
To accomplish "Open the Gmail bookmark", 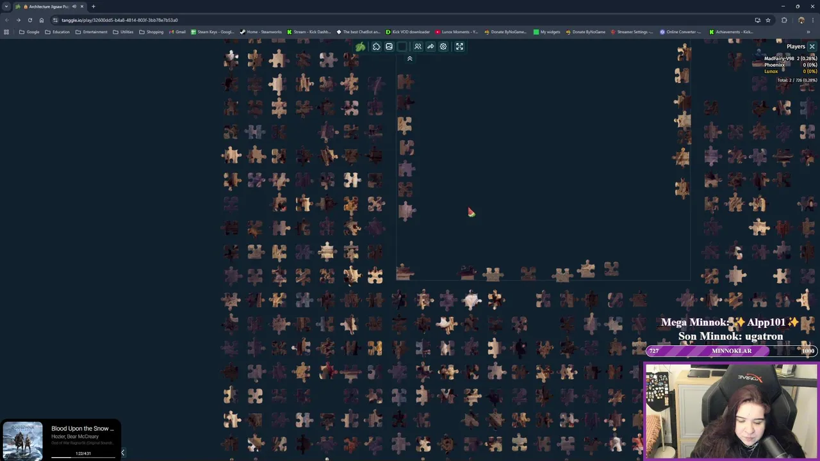I will [177, 32].
